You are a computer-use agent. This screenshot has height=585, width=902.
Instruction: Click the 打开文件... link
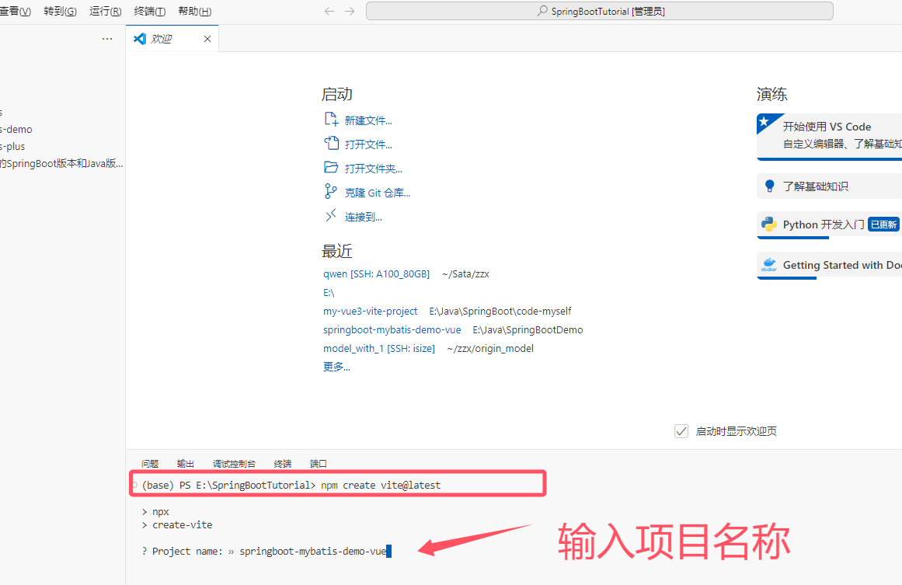[368, 145]
